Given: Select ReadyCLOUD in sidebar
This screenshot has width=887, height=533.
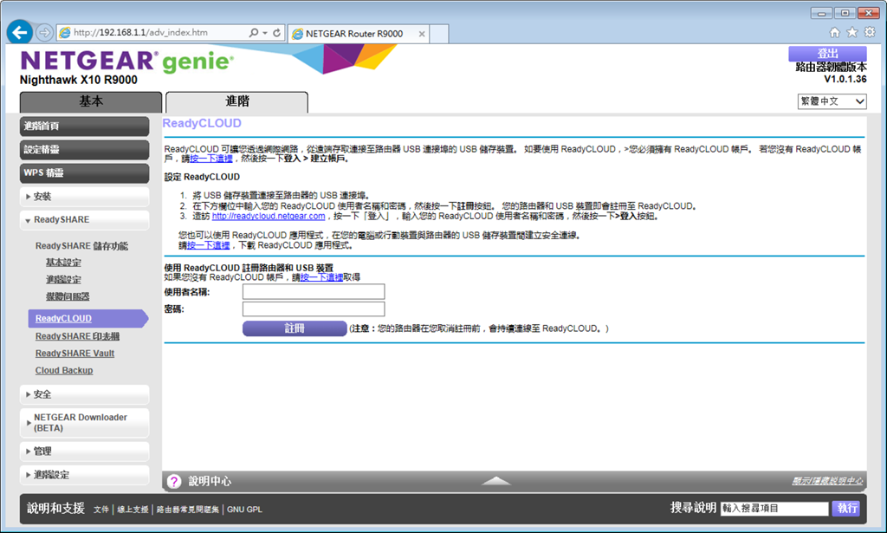Looking at the screenshot, I should pos(87,319).
